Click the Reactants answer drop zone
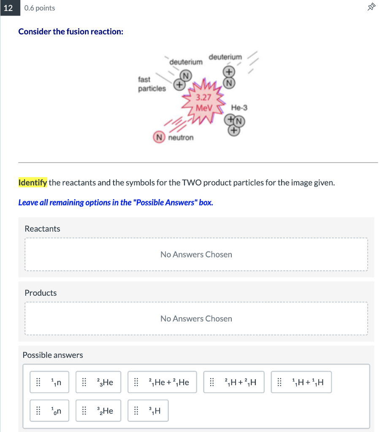This screenshot has height=432, width=385. 196,254
